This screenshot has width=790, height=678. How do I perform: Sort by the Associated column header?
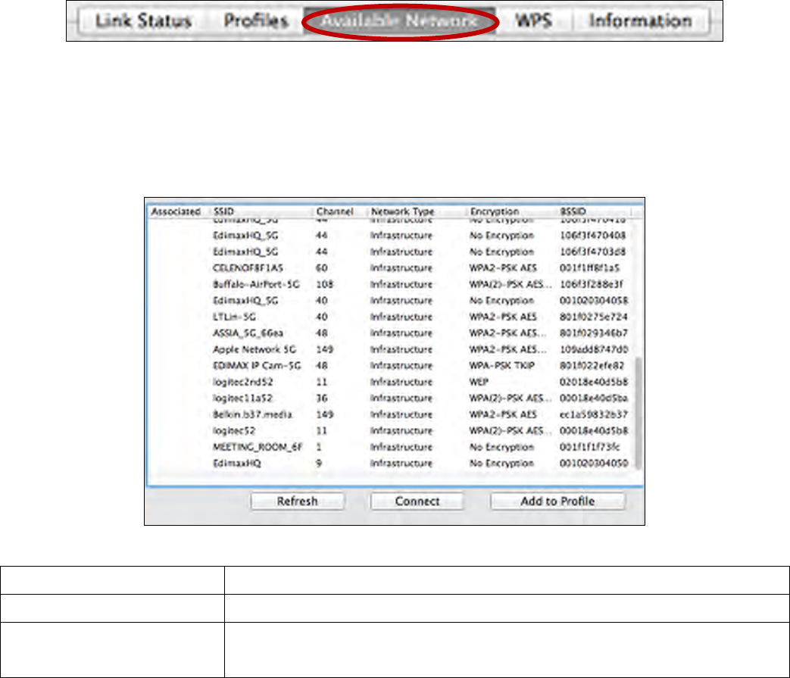tap(176, 211)
